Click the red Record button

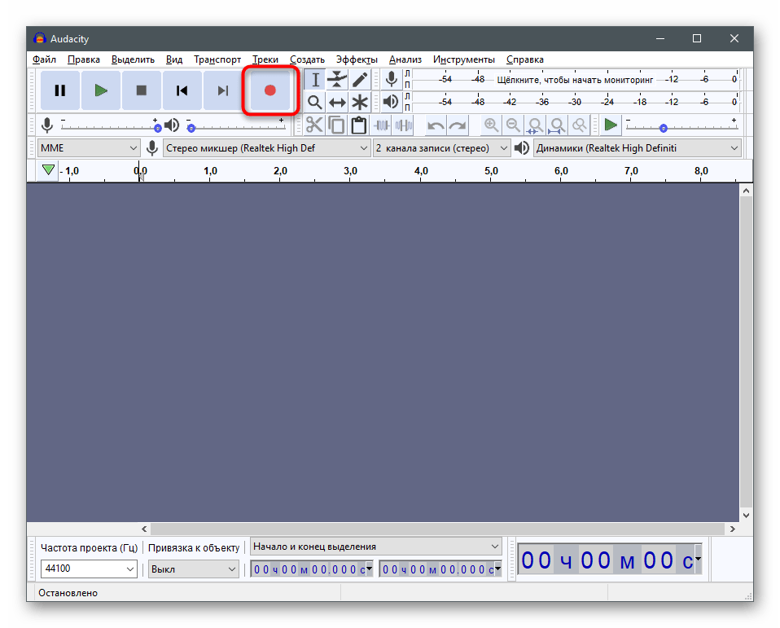tap(270, 90)
